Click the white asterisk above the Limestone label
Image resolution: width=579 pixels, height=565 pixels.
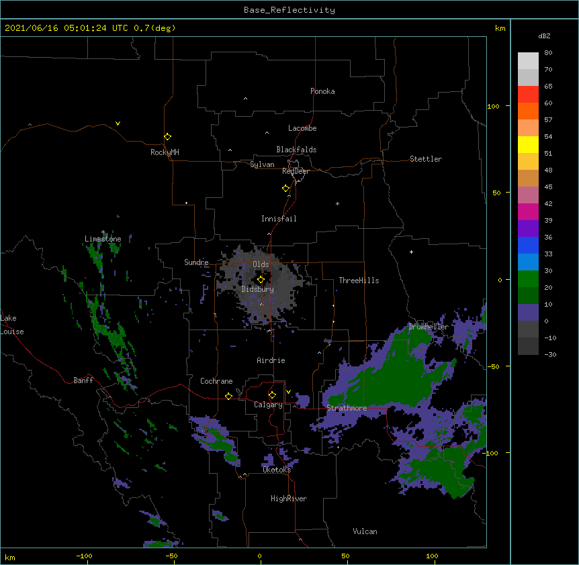click(x=103, y=232)
